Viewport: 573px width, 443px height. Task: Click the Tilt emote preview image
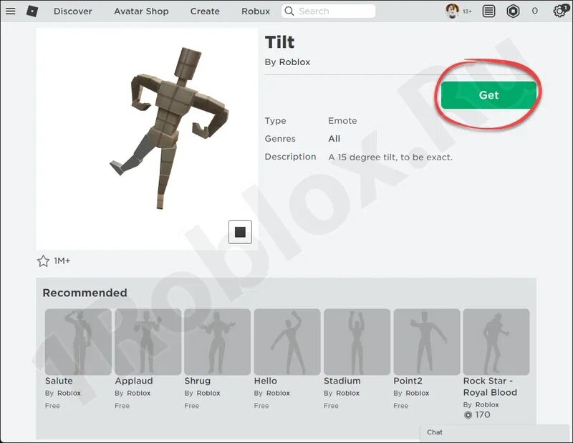click(x=147, y=139)
